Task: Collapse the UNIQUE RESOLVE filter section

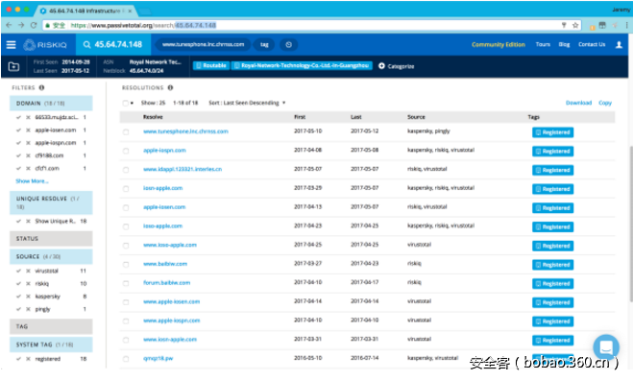Action: pos(51,202)
